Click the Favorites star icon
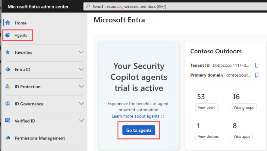The image size is (267, 151). click(8, 52)
